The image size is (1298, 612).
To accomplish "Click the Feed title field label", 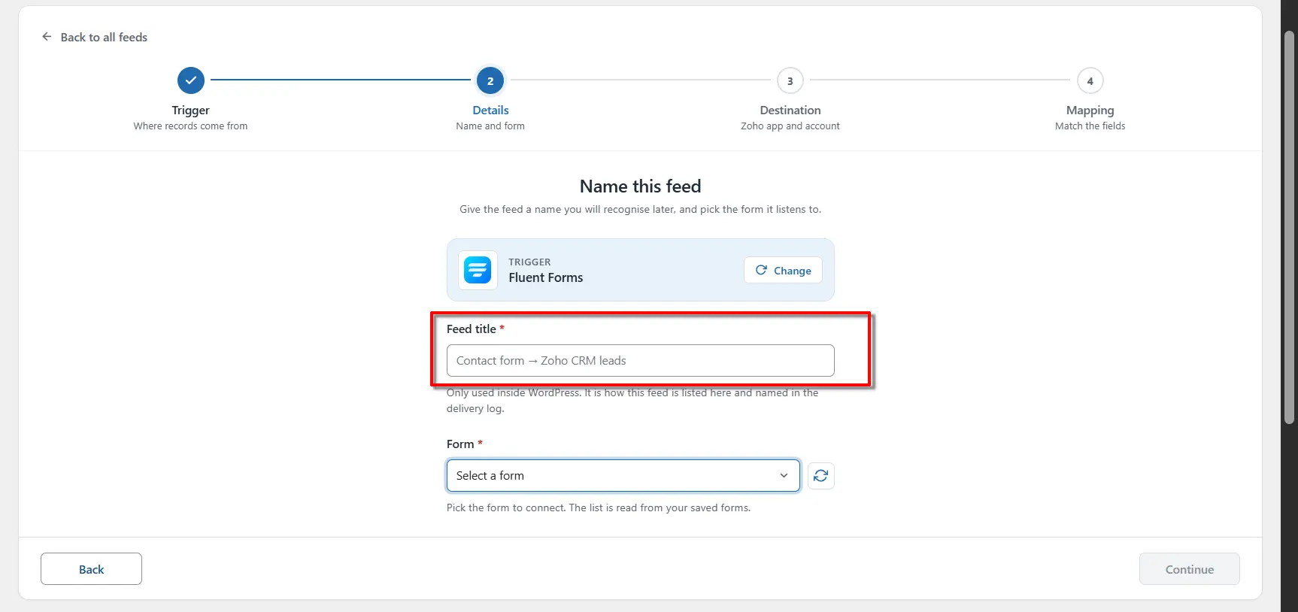I will point(471,329).
